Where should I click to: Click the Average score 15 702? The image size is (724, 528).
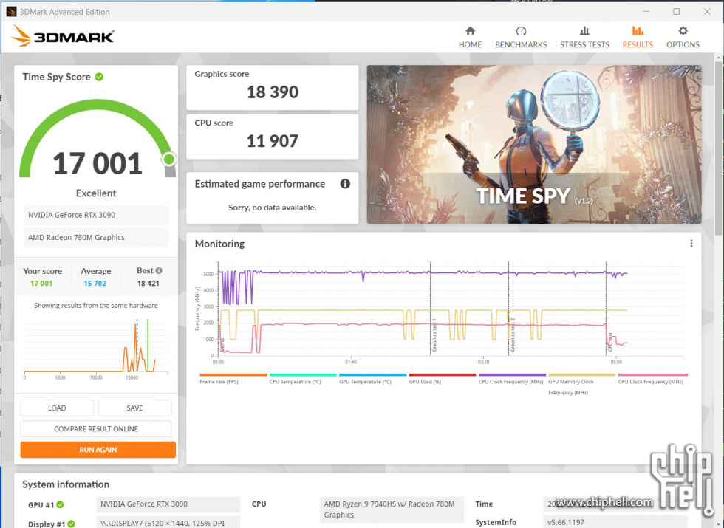[x=95, y=284]
